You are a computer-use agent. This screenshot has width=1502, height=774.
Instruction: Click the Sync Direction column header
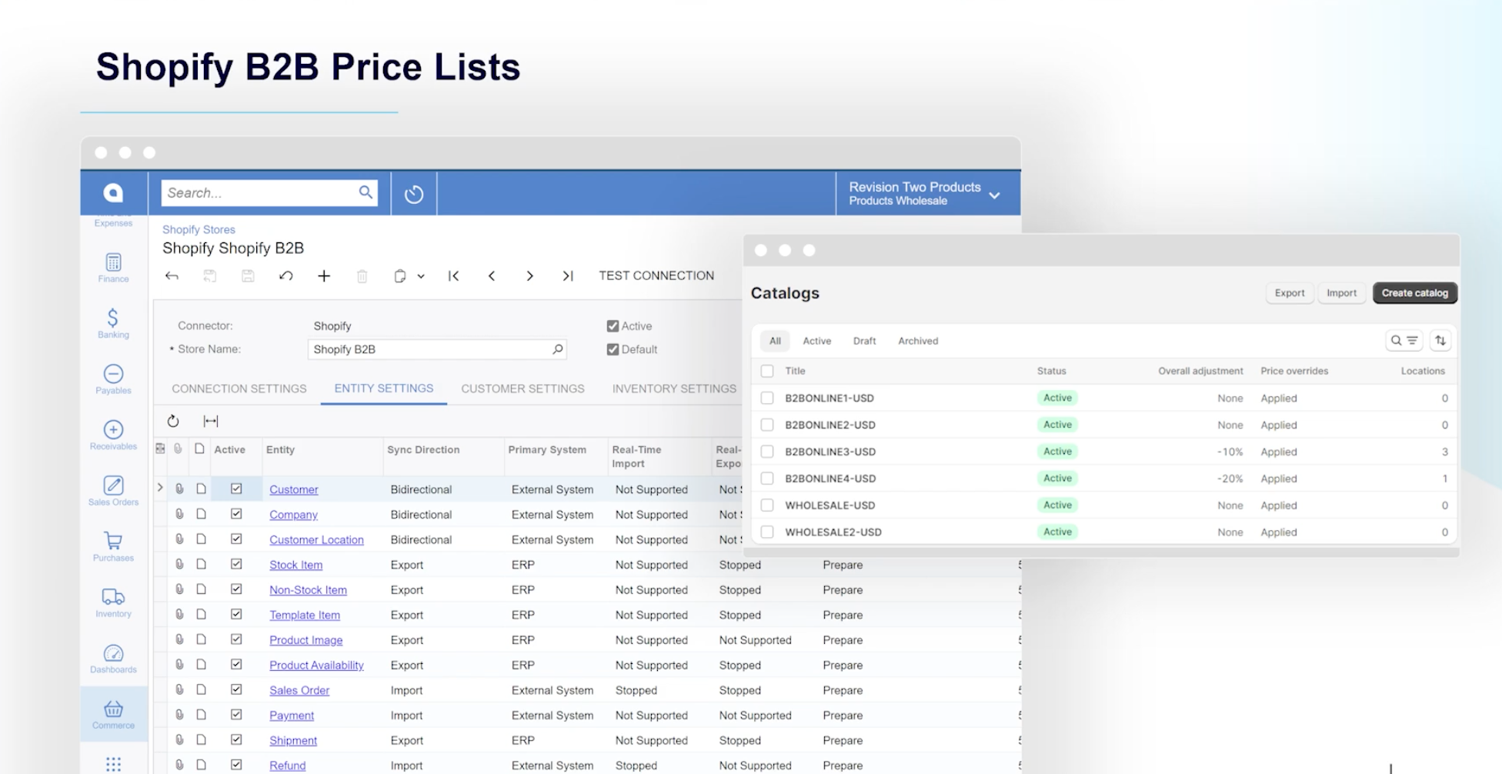click(x=423, y=450)
